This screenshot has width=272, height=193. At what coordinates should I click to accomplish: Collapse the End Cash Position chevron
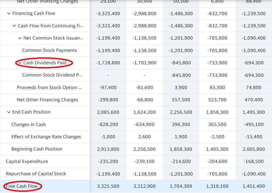(8, 112)
